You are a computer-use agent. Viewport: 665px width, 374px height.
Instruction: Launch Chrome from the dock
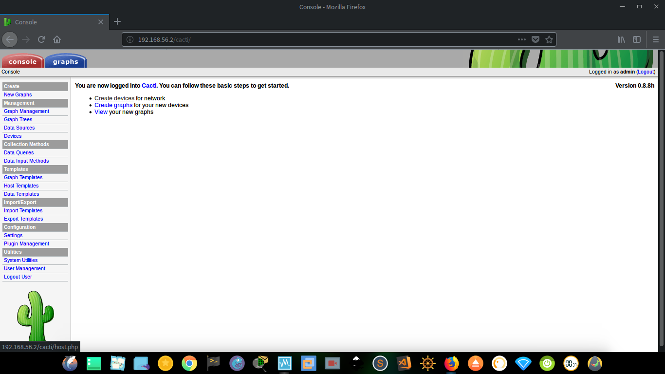pos(189,363)
